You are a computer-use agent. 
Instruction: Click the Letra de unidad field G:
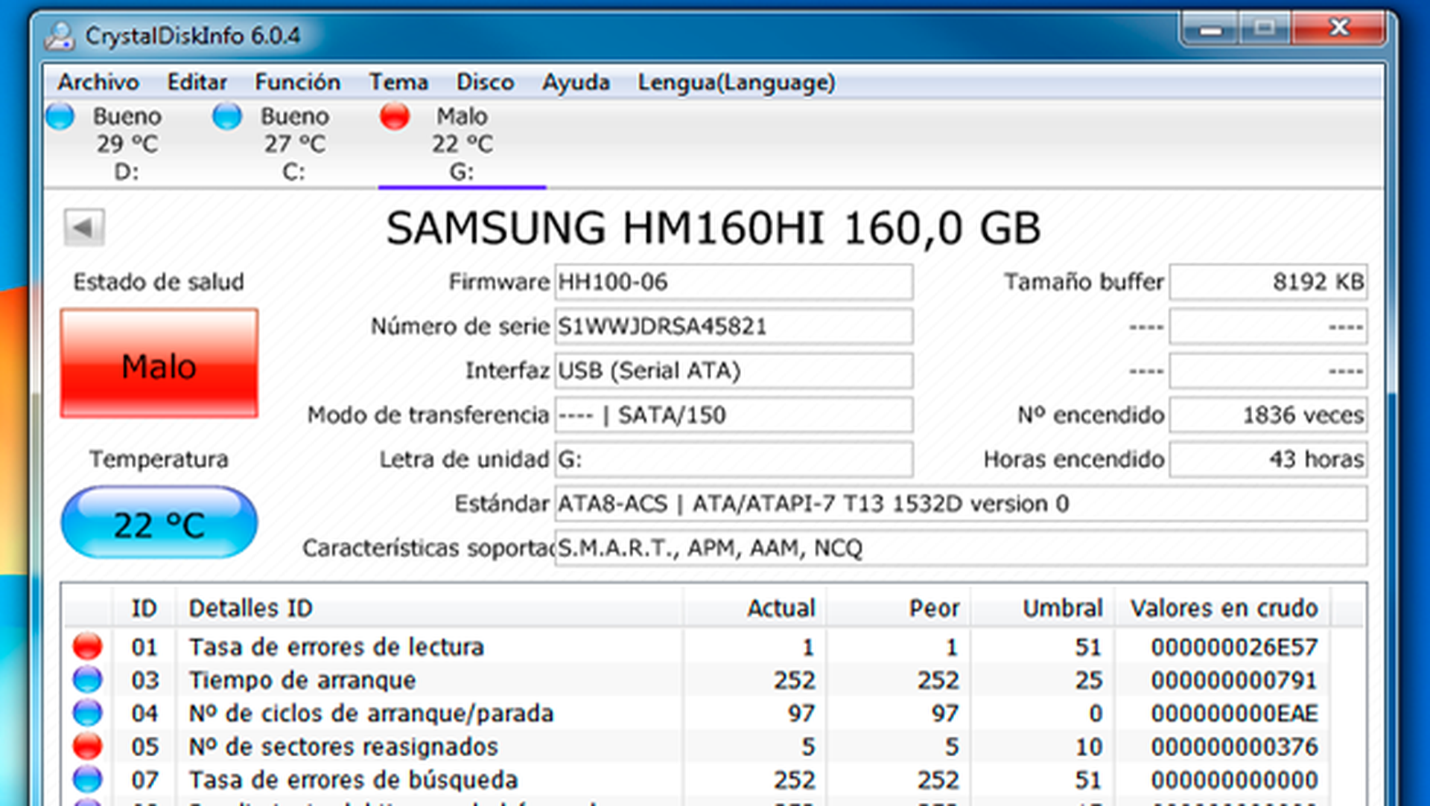pos(734,459)
